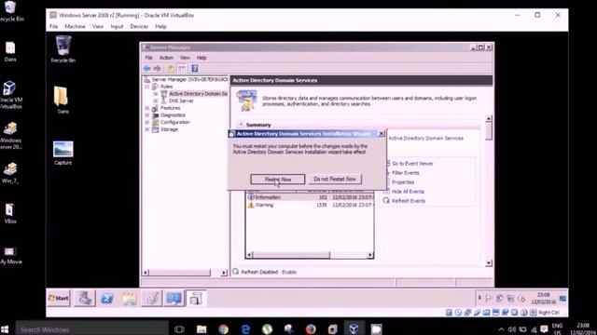597x335 pixels.
Task: Close the AD DS Installation Wizard dialog
Action: 382,134
